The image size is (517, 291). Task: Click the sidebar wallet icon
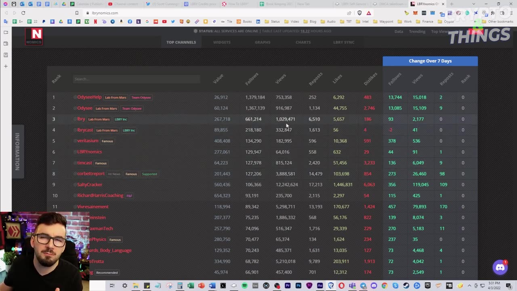point(6,43)
